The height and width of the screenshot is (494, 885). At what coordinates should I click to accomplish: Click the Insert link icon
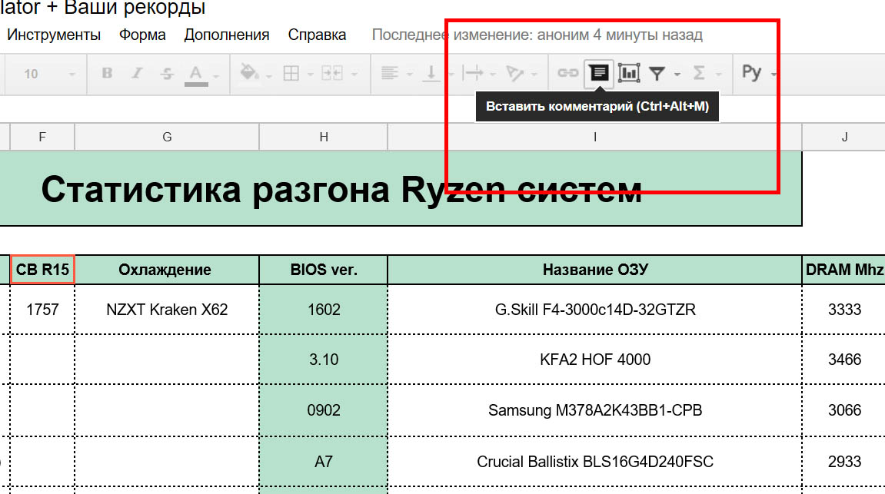point(567,73)
